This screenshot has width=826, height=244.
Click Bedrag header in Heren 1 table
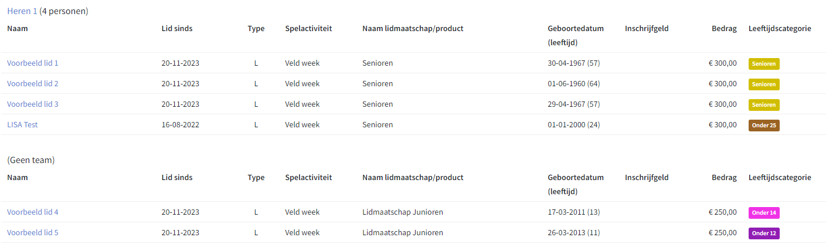click(725, 29)
